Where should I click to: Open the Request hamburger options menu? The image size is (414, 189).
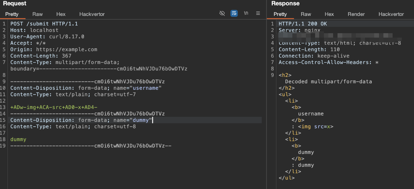coord(258,13)
